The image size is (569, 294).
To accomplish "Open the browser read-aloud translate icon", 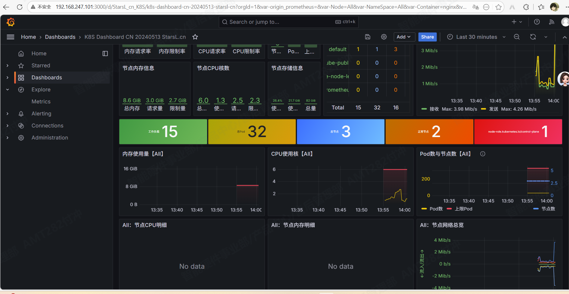I will coord(476,7).
